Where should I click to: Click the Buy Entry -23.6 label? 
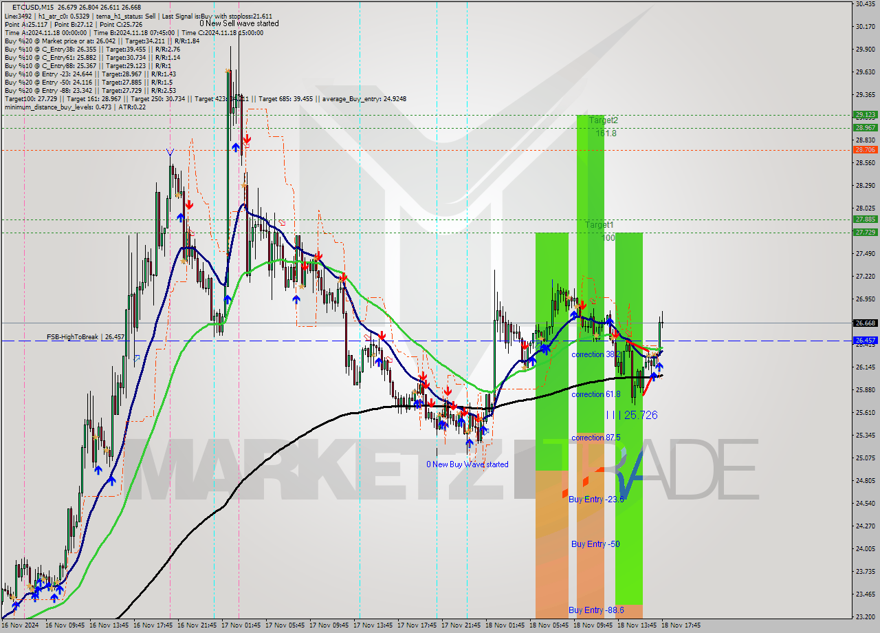(596, 500)
